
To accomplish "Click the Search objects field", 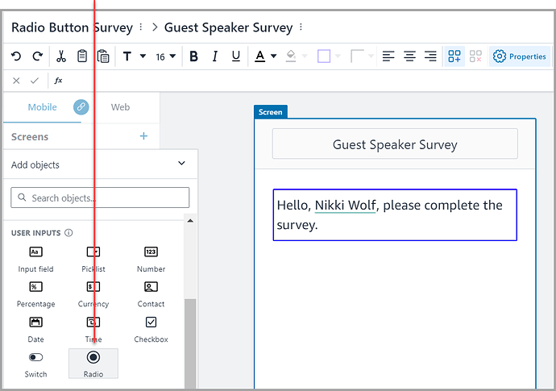I will [x=100, y=198].
